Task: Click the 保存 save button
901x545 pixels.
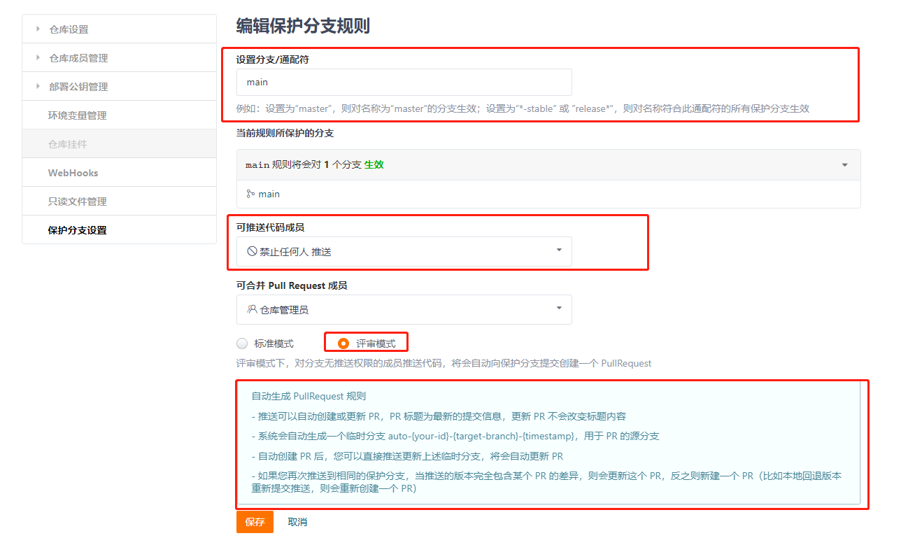Action: (255, 522)
